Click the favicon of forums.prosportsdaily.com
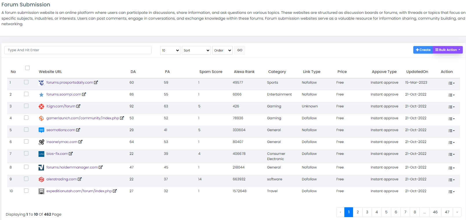This screenshot has width=466, height=220. point(41,83)
